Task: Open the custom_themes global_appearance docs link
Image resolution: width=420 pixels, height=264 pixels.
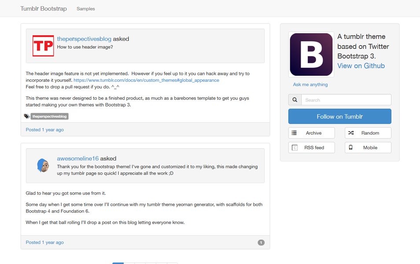Action: [x=146, y=80]
